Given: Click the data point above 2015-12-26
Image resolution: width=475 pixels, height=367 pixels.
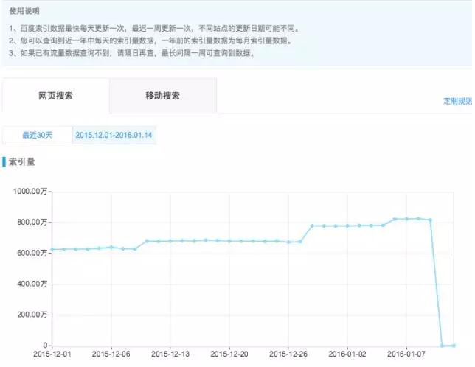Looking at the screenshot, I should 288,242.
